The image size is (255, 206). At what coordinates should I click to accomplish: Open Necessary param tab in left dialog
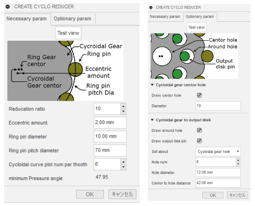27,19
